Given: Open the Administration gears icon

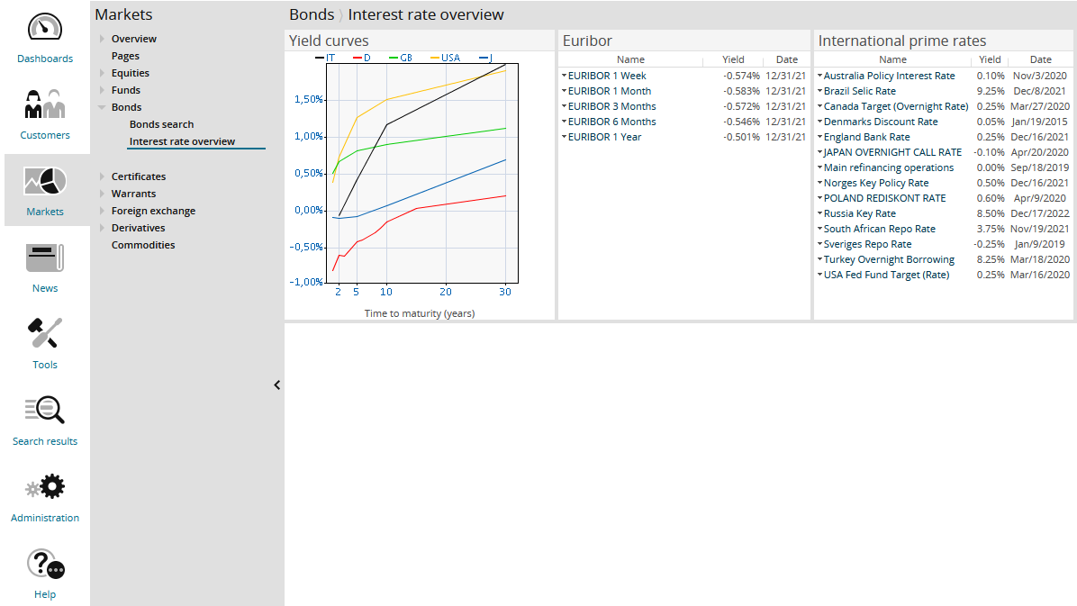Looking at the screenshot, I should pos(45,487).
